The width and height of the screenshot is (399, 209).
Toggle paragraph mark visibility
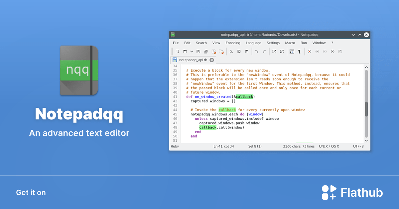[299, 51]
